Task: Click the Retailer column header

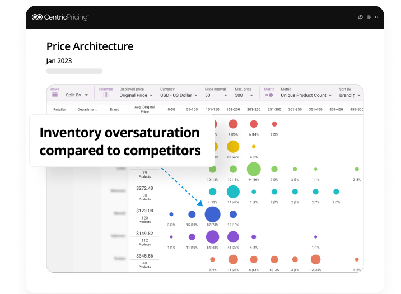Action: (59, 109)
